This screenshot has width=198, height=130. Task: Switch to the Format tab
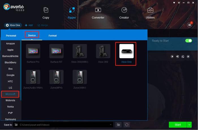[53, 36]
